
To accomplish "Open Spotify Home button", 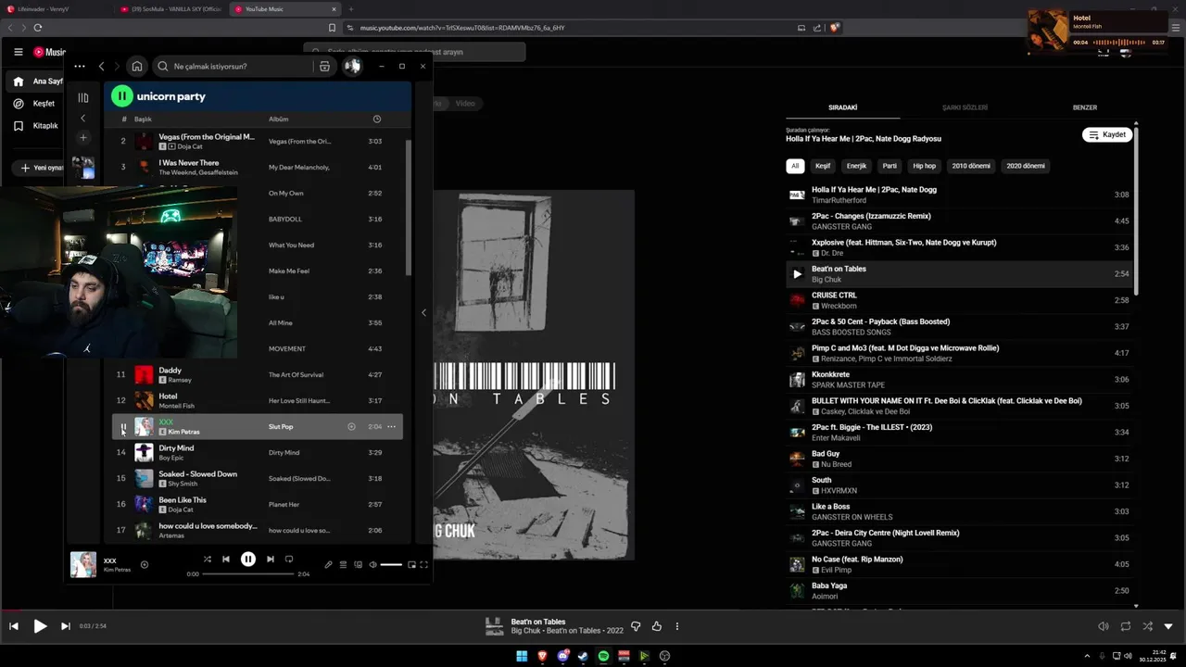I will point(137,66).
